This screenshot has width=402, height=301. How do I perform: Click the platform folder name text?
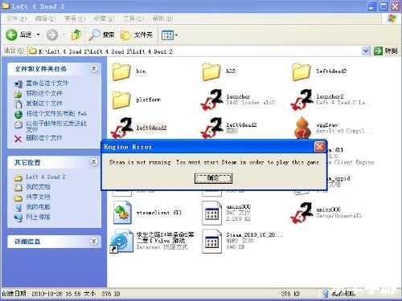point(148,100)
